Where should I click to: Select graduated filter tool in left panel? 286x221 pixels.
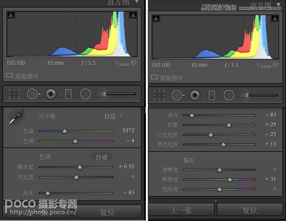tap(68, 94)
